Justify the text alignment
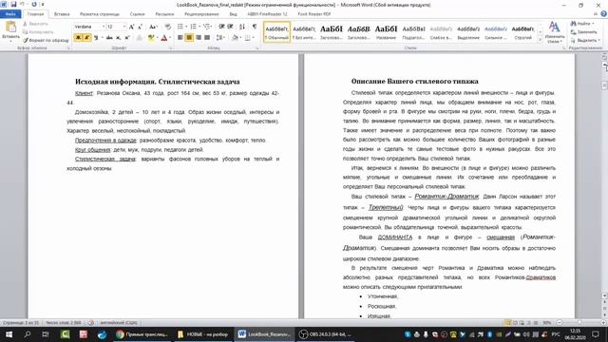This screenshot has width=608, height=342. pos(207,38)
